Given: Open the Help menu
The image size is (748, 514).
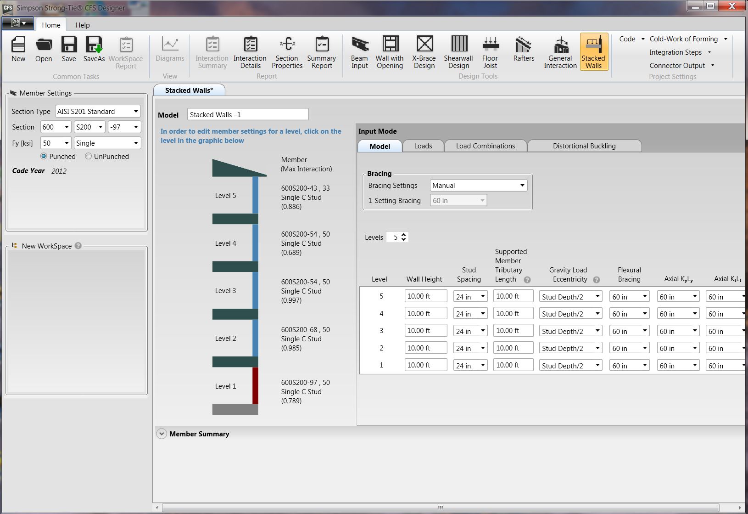Looking at the screenshot, I should click(x=83, y=25).
